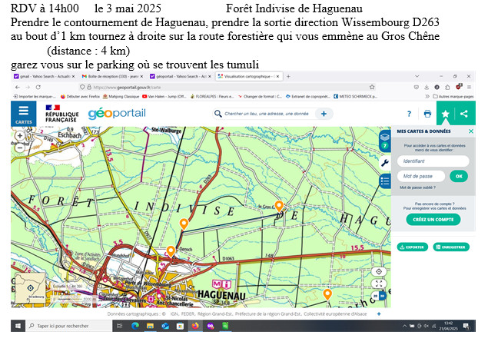
Task: Click the OK login button
Action: pos(459,177)
